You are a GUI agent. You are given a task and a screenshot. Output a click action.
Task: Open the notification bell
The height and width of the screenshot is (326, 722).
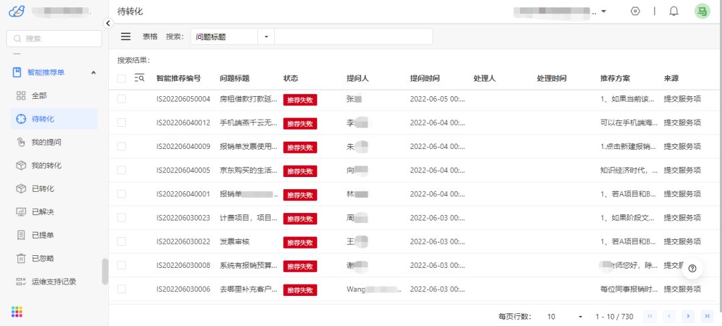[674, 11]
